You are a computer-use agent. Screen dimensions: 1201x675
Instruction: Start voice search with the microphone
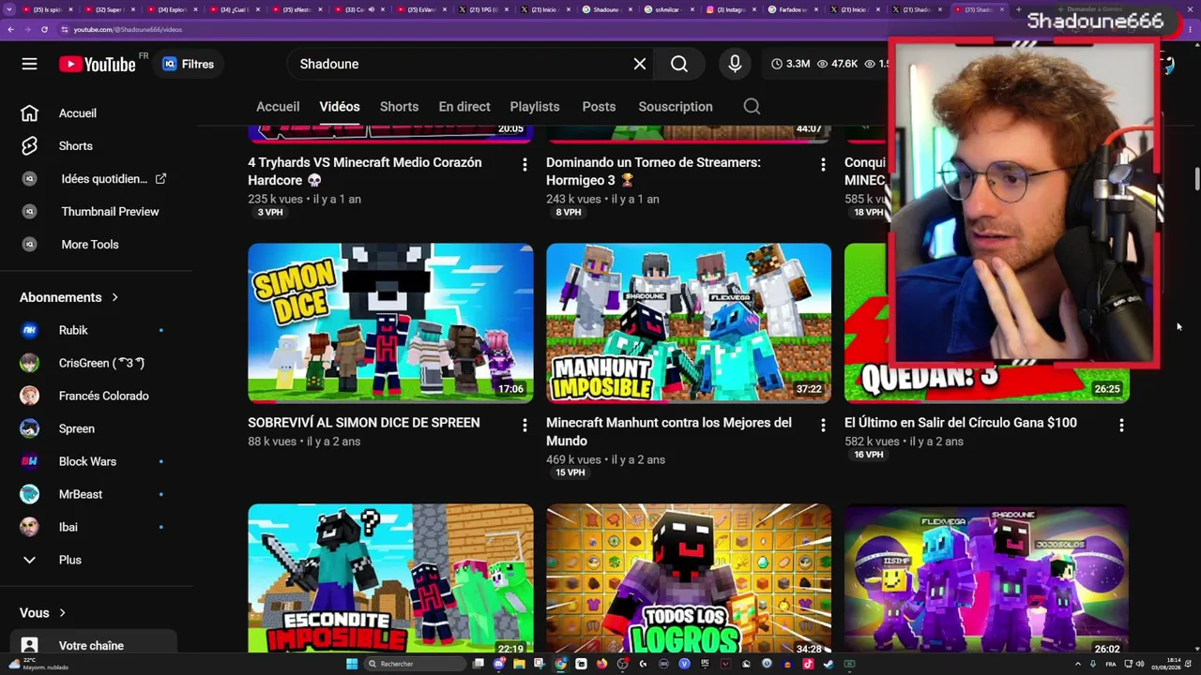click(735, 64)
